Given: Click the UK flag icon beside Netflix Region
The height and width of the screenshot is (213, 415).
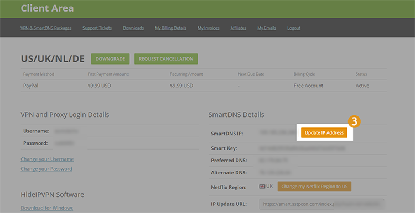Looking at the screenshot, I should tap(262, 187).
